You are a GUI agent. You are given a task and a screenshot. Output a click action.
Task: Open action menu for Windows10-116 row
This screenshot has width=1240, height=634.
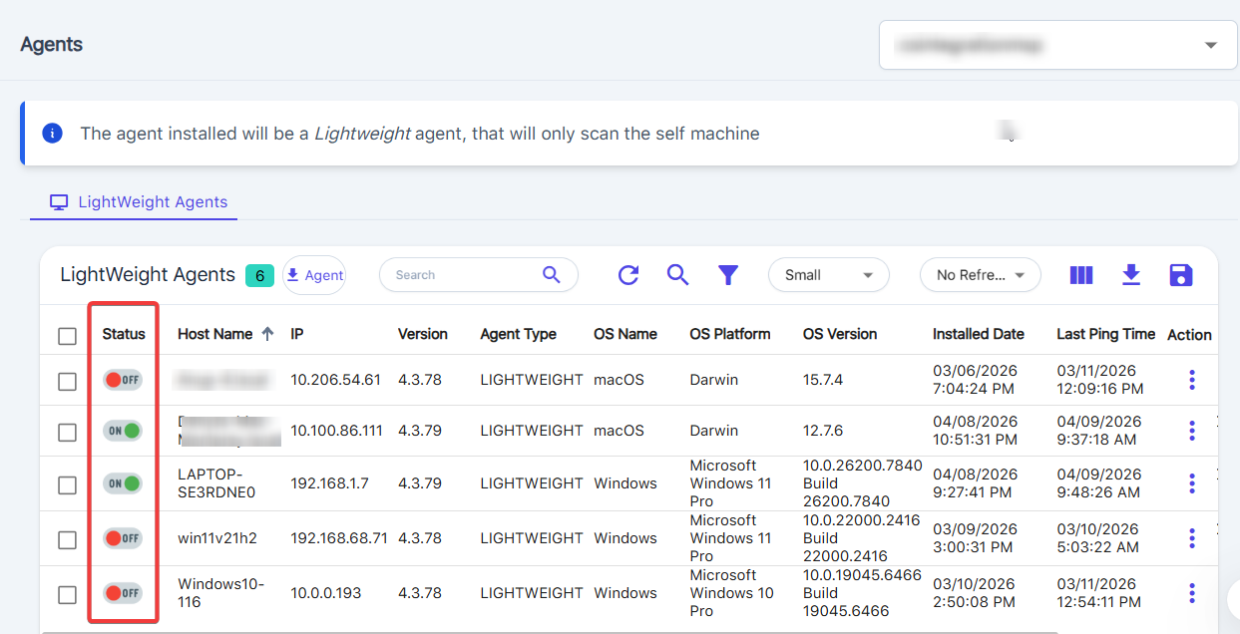click(x=1192, y=593)
